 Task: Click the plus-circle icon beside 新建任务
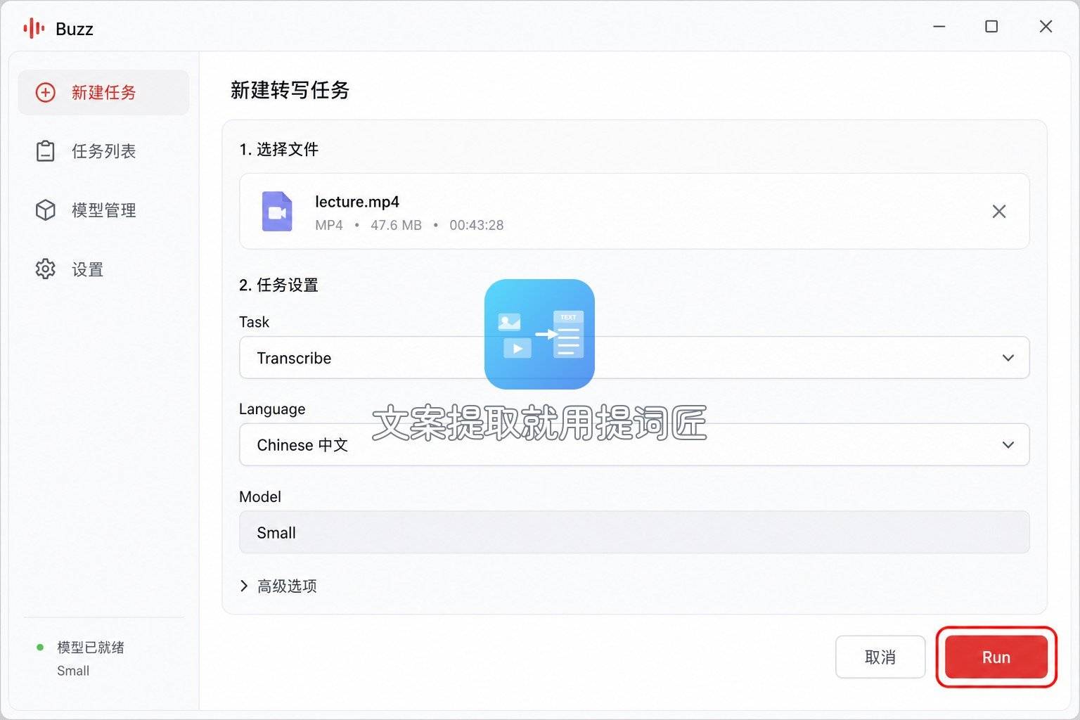point(46,92)
